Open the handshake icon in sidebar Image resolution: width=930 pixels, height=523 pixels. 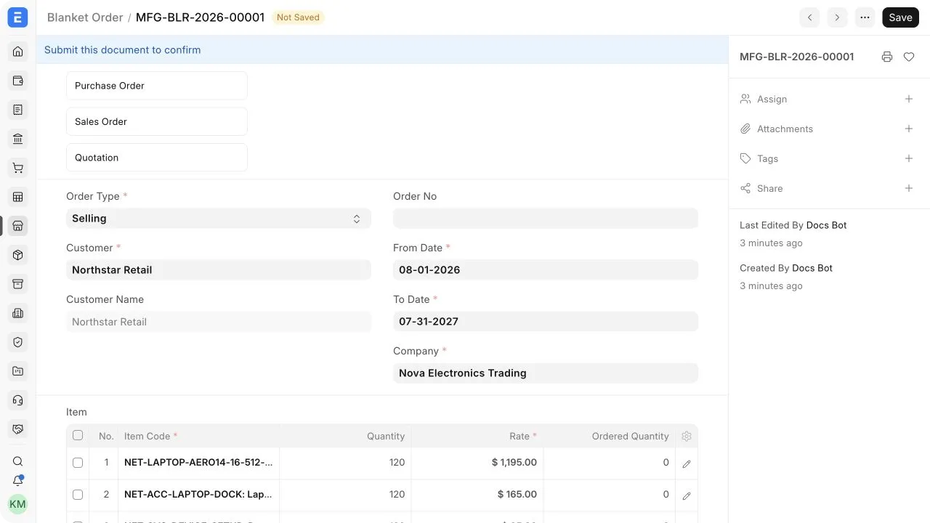(x=18, y=429)
